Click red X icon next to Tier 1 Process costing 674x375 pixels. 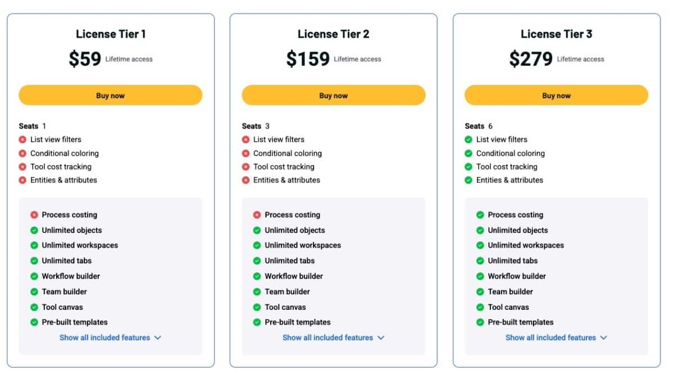pyautogui.click(x=34, y=215)
